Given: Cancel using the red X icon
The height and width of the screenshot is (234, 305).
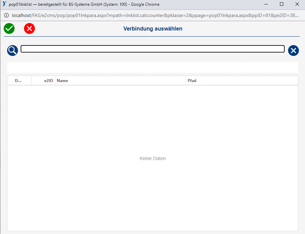Looking at the screenshot, I should (x=29, y=29).
